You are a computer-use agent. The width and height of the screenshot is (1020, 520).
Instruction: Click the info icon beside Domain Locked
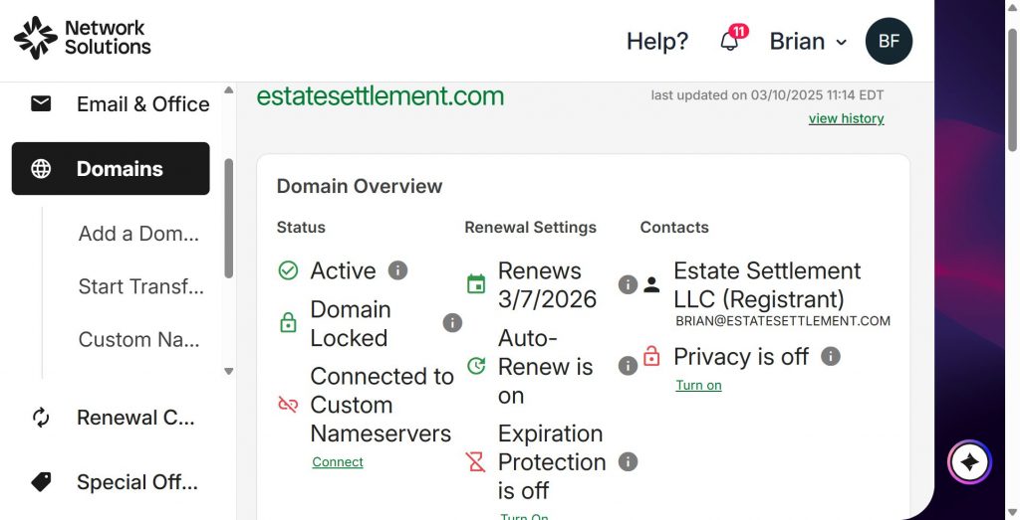[452, 323]
